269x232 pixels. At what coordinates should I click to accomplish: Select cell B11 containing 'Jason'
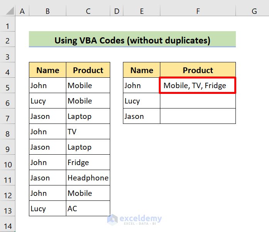pos(47,178)
